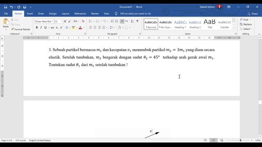Adjust the zoom slider handle
This screenshot has height=147, width=262.
[240, 140]
